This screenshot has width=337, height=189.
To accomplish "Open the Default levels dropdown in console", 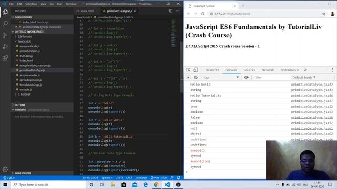I will pos(304,77).
